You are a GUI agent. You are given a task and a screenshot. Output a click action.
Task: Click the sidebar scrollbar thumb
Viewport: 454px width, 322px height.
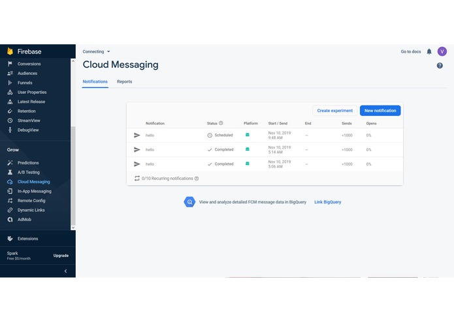coord(73,175)
